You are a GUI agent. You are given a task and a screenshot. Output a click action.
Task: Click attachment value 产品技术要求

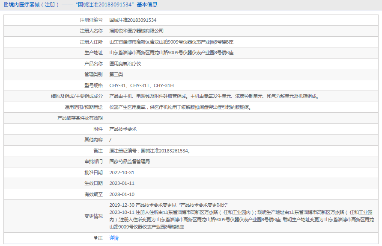[123, 129]
